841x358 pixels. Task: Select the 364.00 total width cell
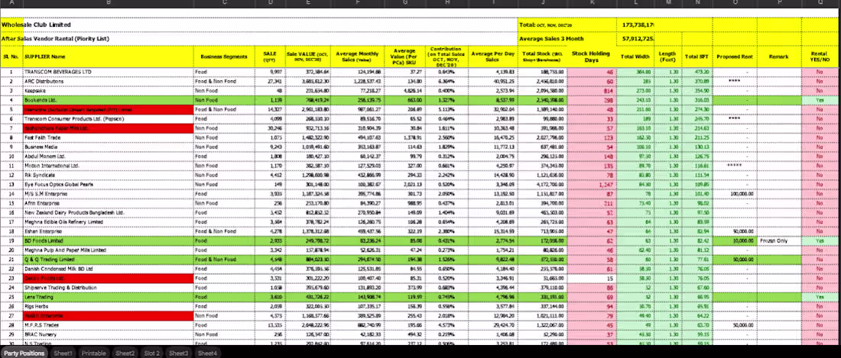(635, 71)
